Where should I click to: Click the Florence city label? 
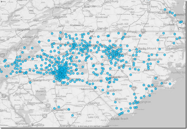click(95, 103)
